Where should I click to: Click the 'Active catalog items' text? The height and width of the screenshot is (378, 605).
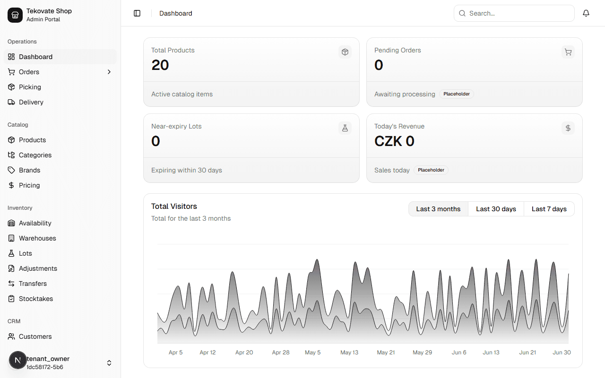click(x=182, y=94)
